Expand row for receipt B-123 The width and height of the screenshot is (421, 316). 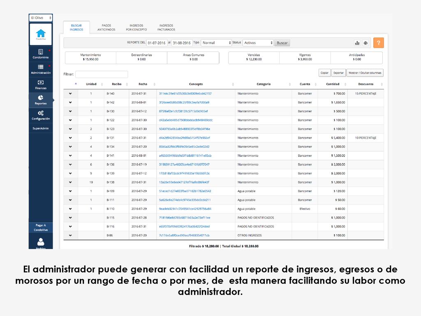click(x=70, y=129)
